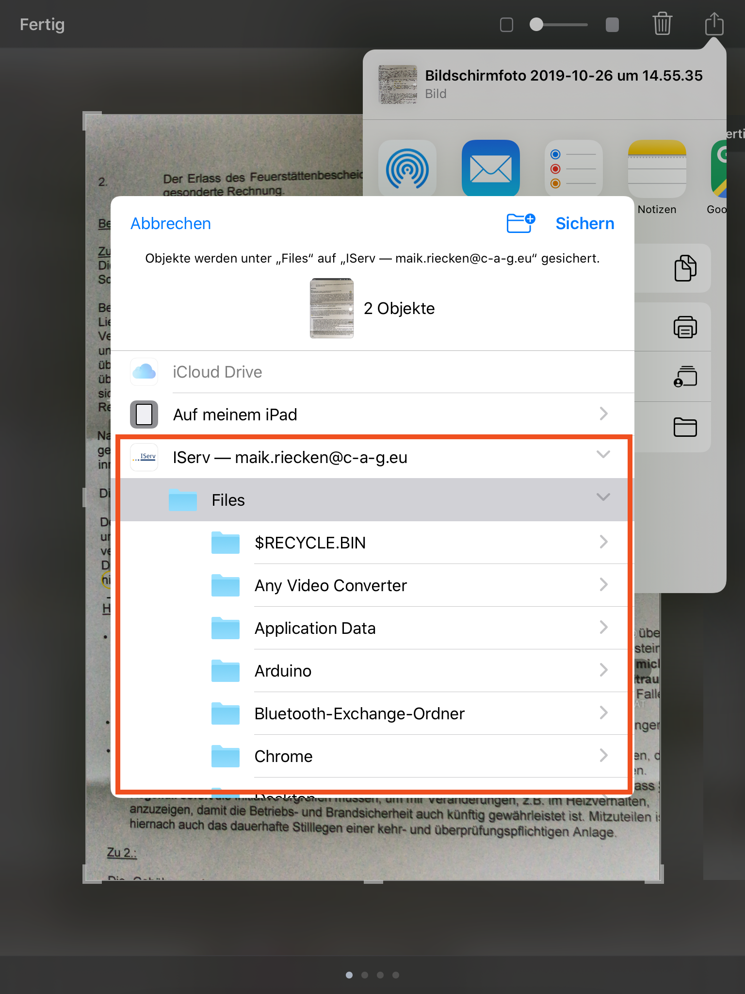745x994 pixels.
Task: Share to Notizen app
Action: [x=657, y=170]
